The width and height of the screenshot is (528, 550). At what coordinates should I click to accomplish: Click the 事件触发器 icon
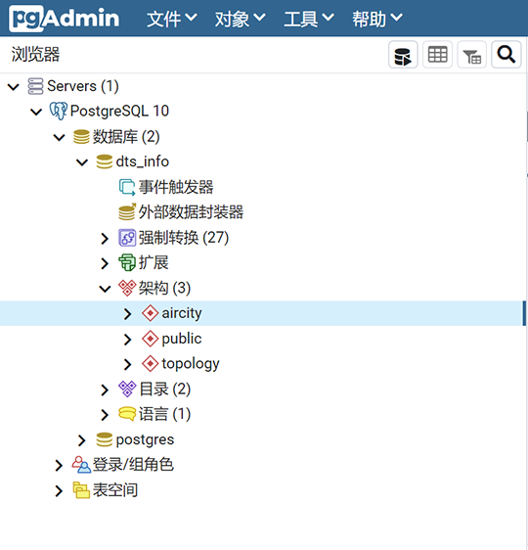coord(127,187)
